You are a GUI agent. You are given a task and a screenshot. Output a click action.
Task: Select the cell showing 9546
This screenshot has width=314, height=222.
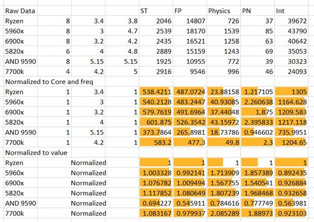click(x=189, y=72)
